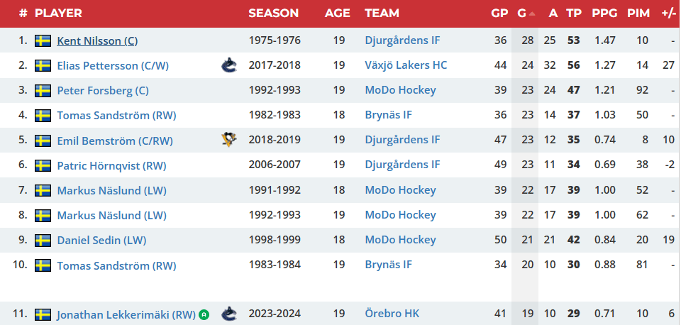
Task: Click the Swedish flag beside Daniel Sedin
Action: point(43,240)
